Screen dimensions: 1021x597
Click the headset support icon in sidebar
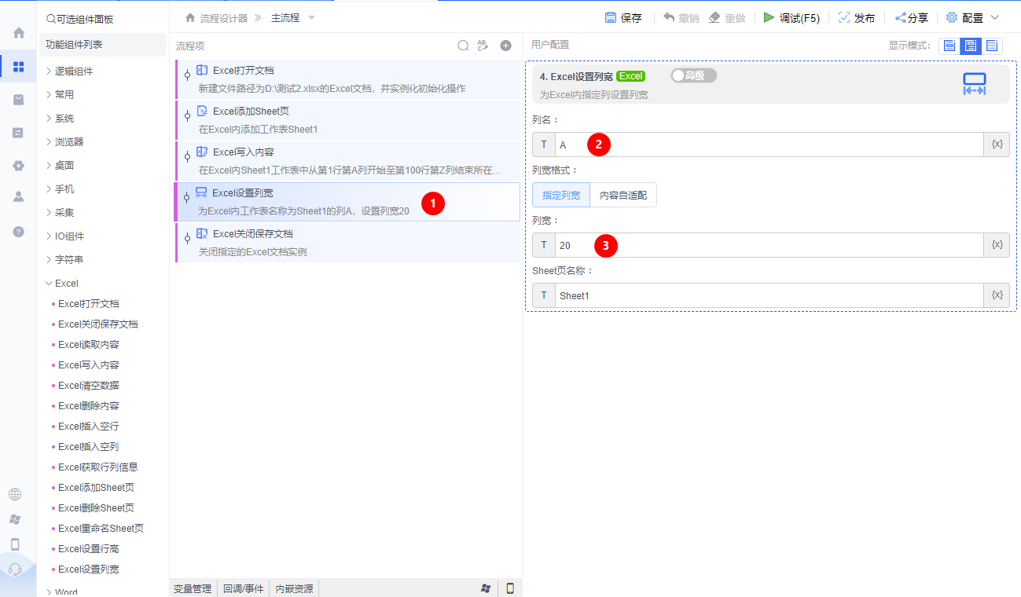click(x=15, y=570)
